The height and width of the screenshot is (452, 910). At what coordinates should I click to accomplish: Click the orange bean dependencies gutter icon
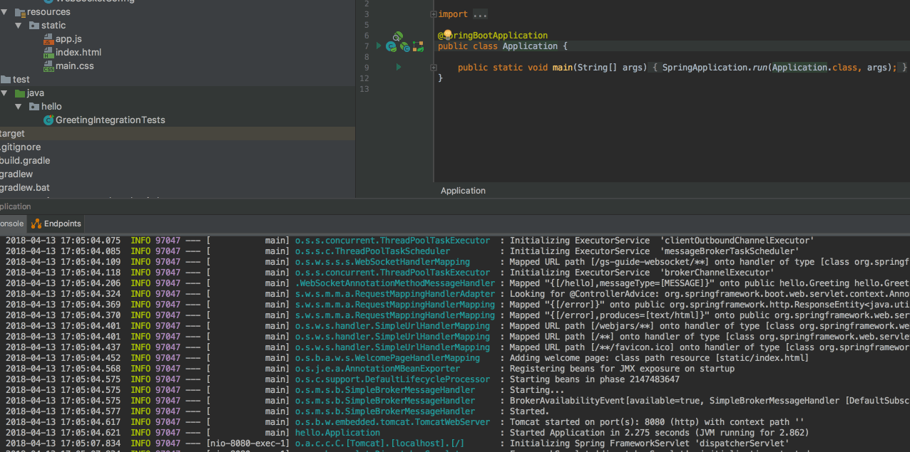point(418,46)
